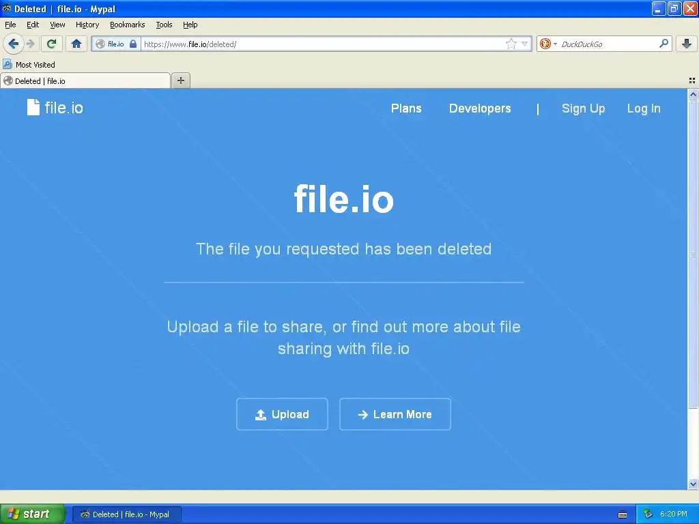The image size is (699, 524).
Task: Bookmark this page with the star icon
Action: [511, 44]
